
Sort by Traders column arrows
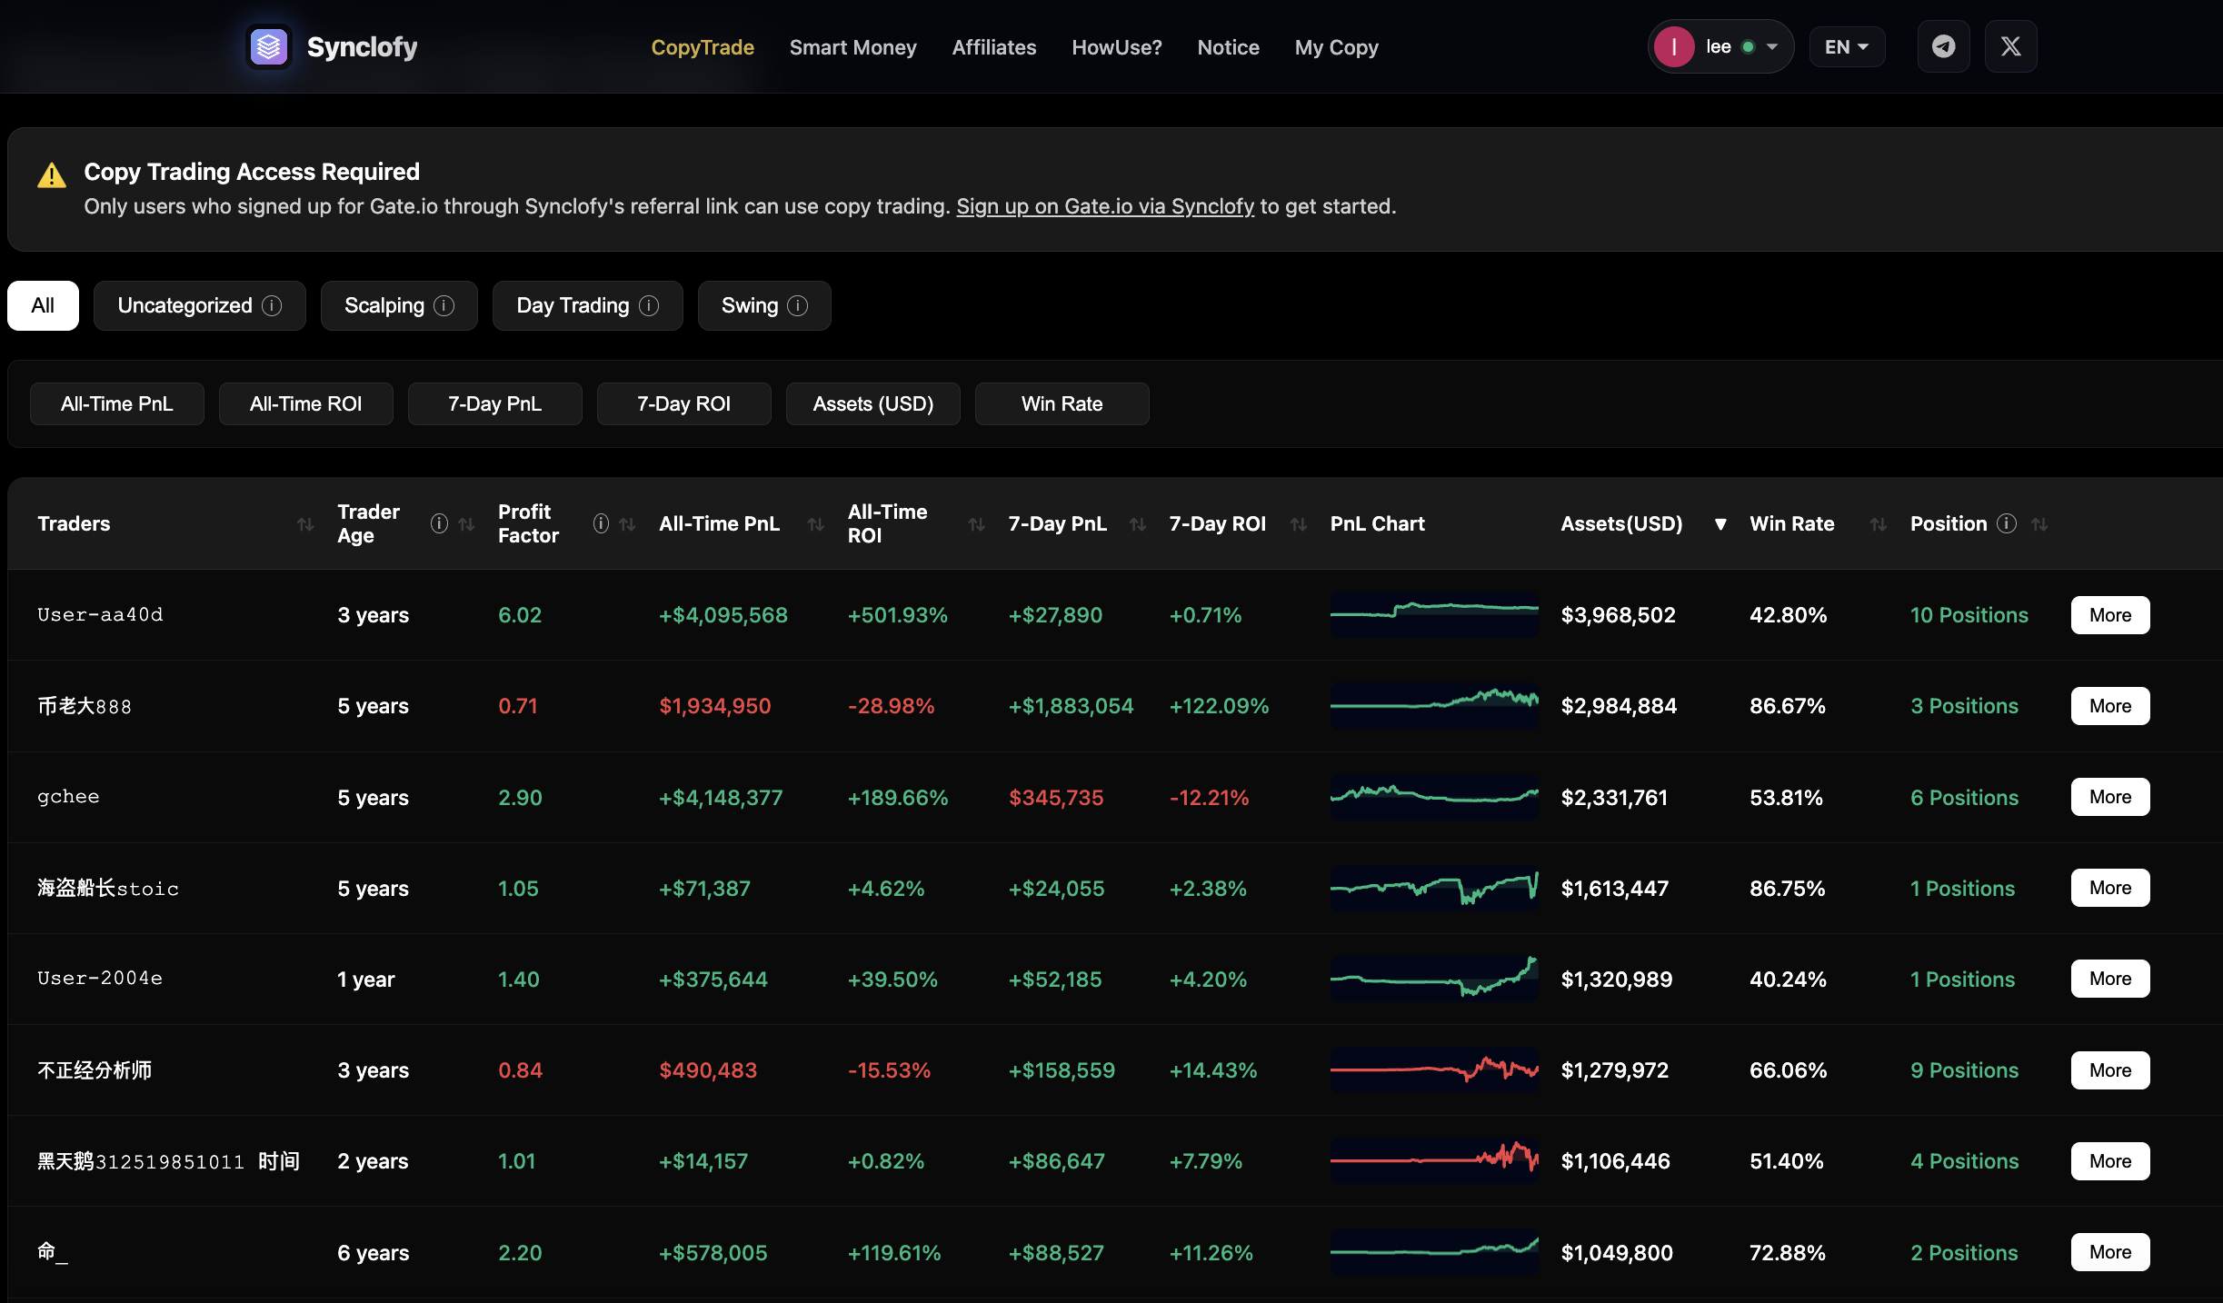(x=305, y=524)
